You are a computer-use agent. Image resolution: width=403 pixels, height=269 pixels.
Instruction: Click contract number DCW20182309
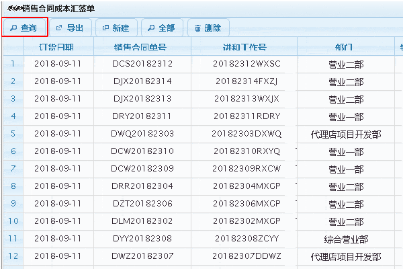(142, 169)
